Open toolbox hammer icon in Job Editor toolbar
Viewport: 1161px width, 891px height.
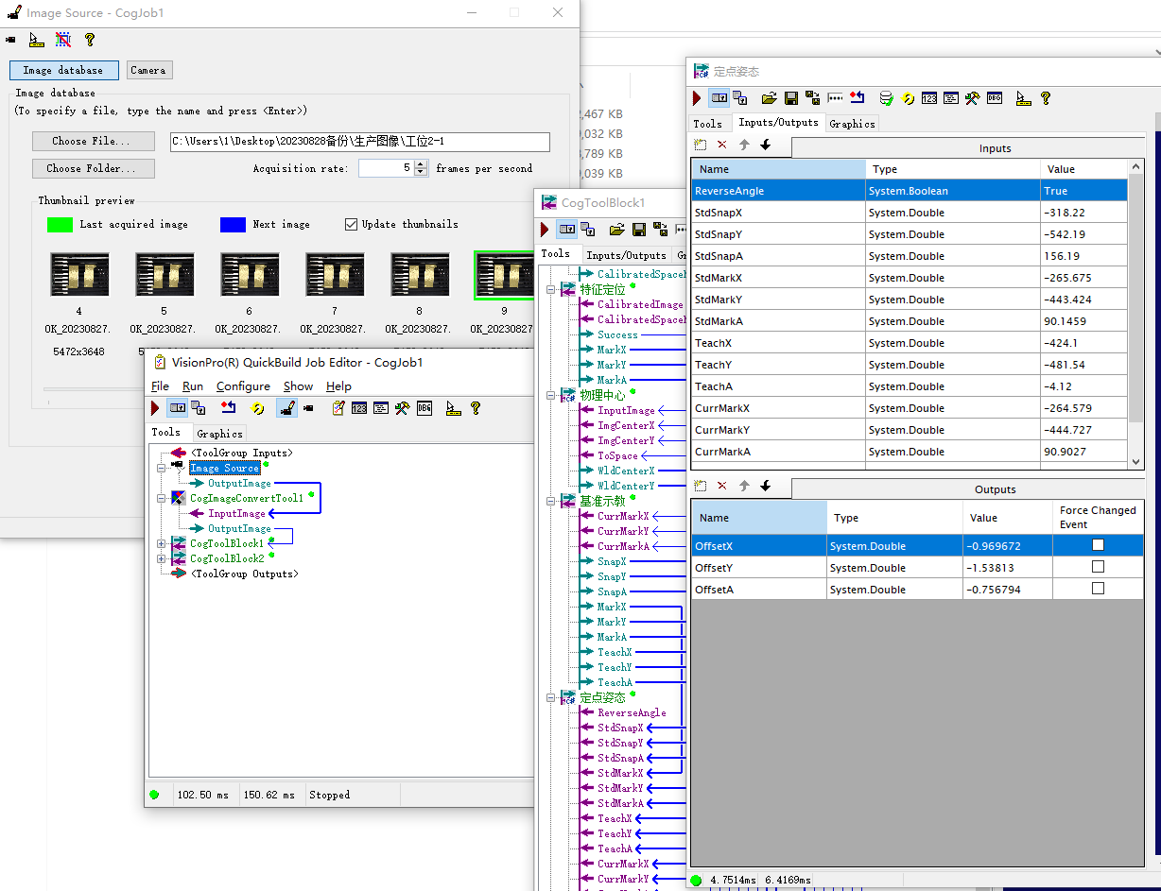(x=402, y=408)
